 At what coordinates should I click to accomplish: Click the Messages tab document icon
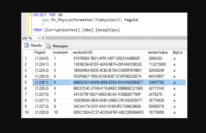pyautogui.click(x=48, y=46)
